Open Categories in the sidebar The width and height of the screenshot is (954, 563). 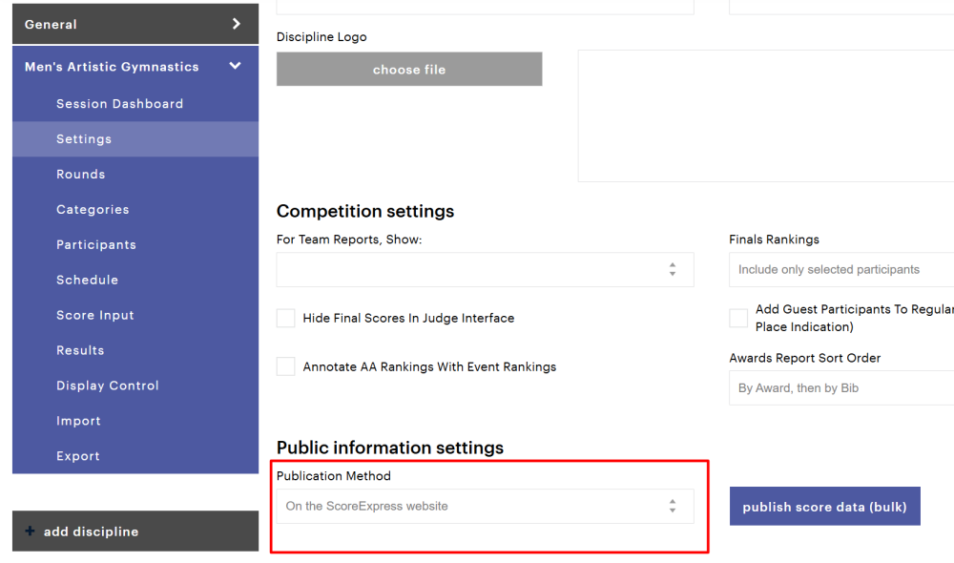(x=93, y=210)
